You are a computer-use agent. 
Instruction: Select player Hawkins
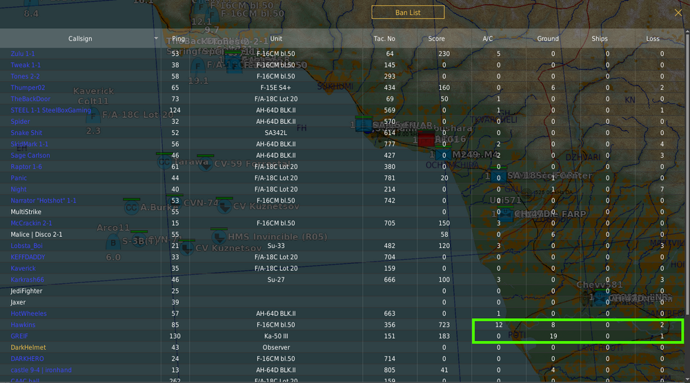pyautogui.click(x=23, y=324)
